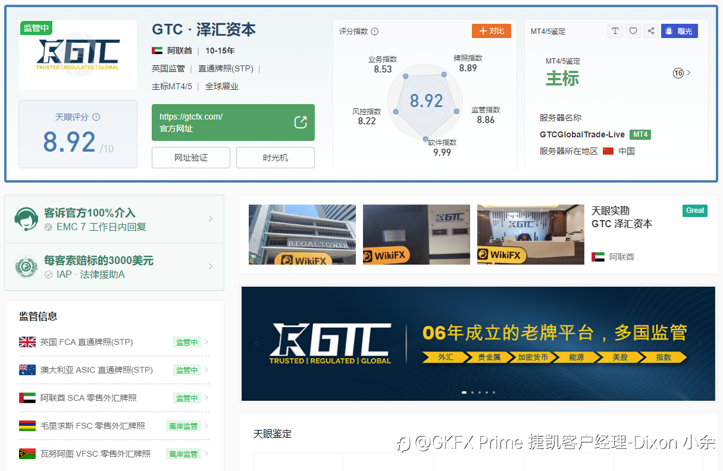This screenshot has width=723, height=471.
Task: Expand the 瓦努阿图 VFSC row chevron
Action: click(x=206, y=454)
